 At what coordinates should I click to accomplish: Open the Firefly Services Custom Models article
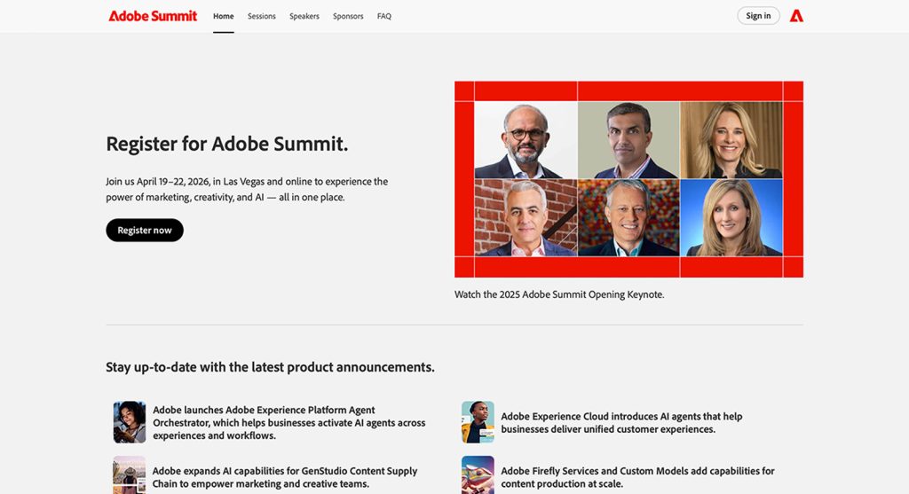(637, 477)
